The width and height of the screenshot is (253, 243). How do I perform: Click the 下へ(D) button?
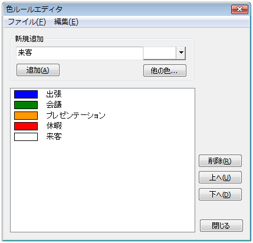coord(220,195)
